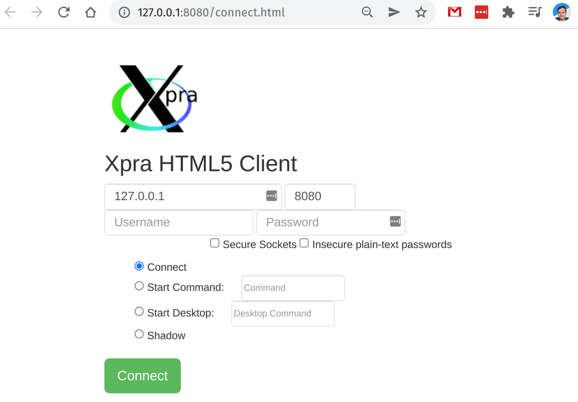Click the Command text input field

click(x=292, y=288)
